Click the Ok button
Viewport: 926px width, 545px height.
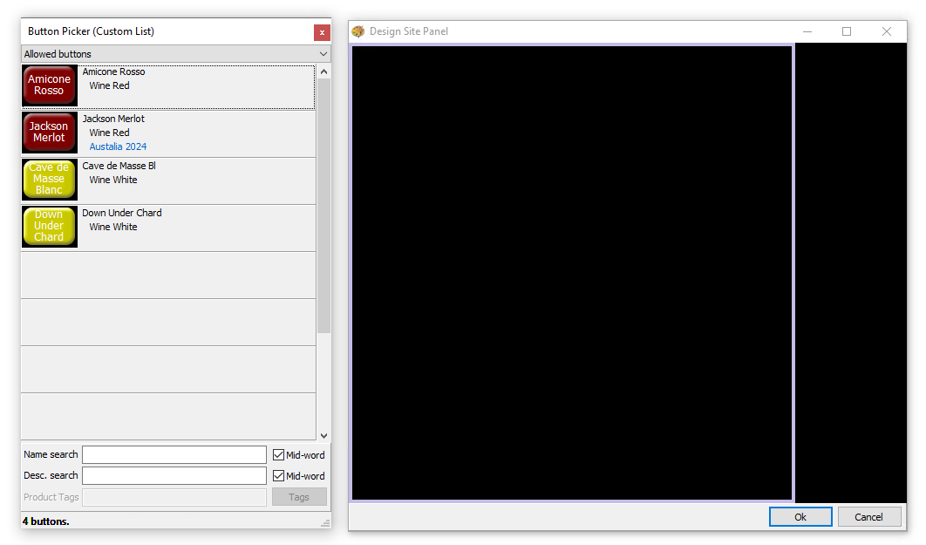[800, 517]
